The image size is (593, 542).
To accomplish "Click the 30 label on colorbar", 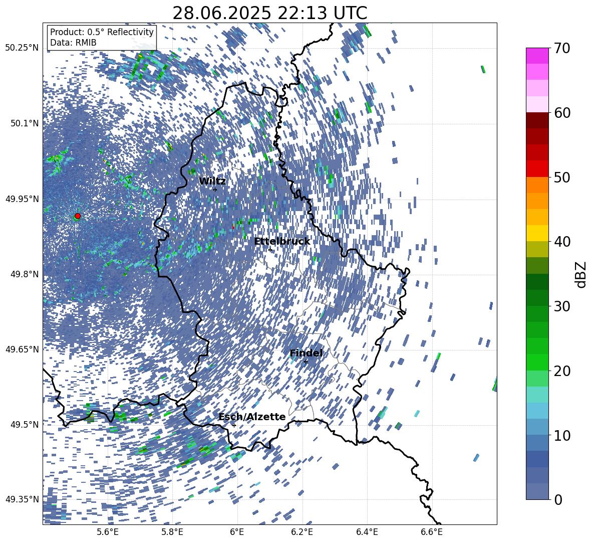I will coord(562,306).
